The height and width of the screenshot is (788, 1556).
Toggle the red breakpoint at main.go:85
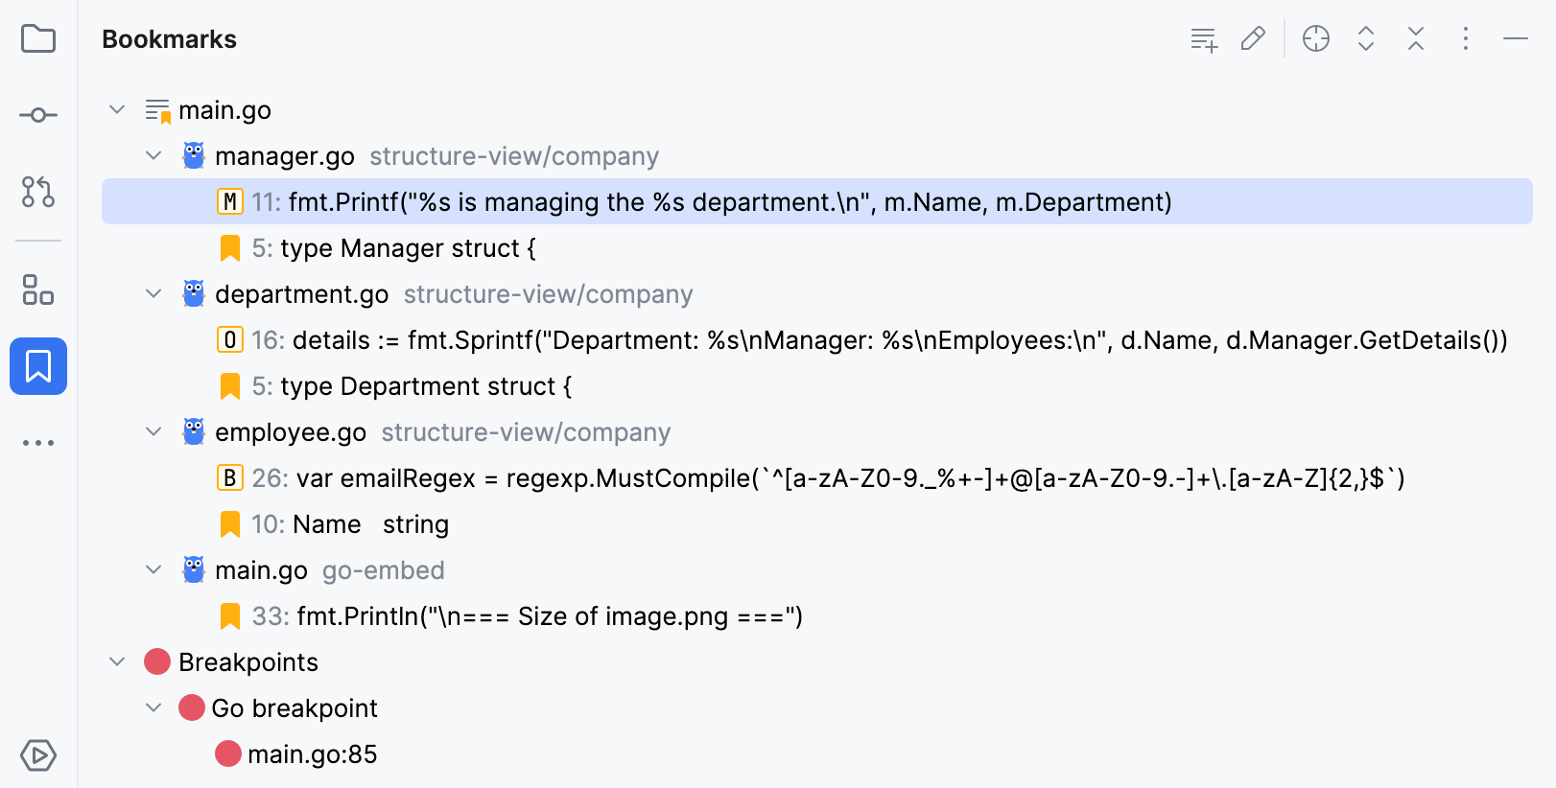(x=228, y=754)
